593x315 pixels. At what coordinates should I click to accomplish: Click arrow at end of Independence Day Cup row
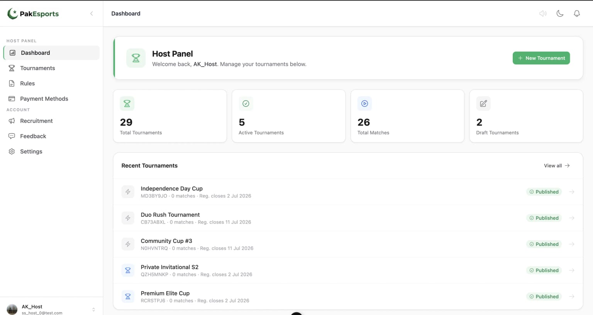point(572,192)
